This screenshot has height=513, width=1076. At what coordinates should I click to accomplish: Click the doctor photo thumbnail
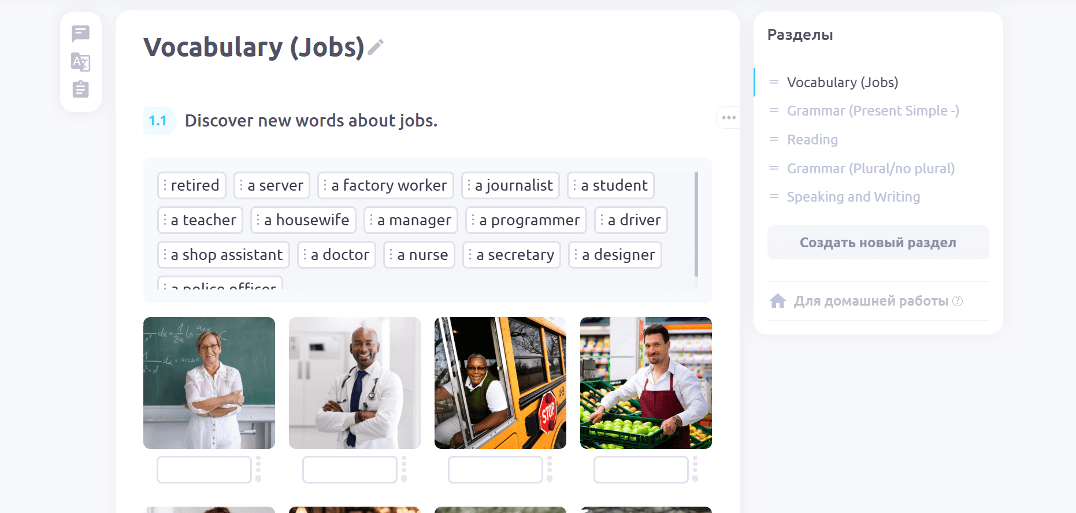(x=355, y=383)
